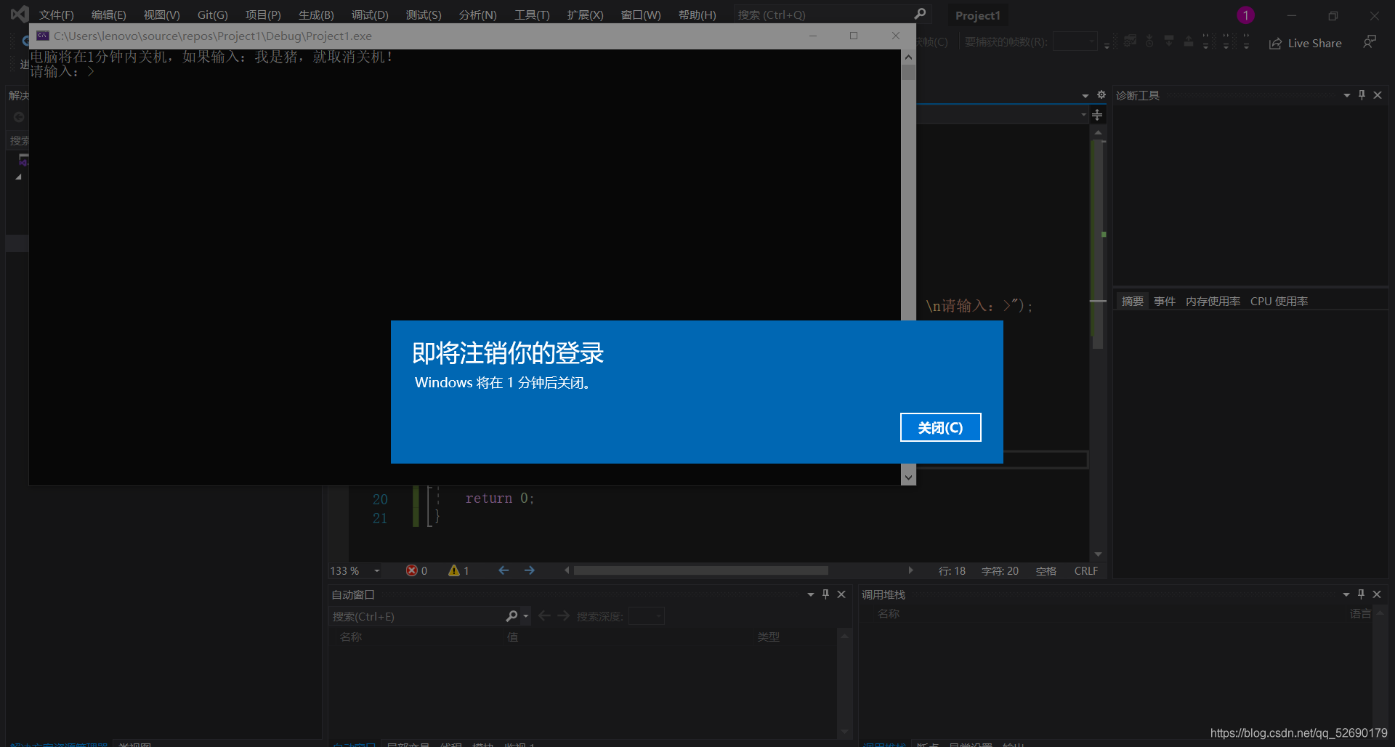
Task: Click the toolbox checklist icon in toolbar
Action: [1131, 41]
